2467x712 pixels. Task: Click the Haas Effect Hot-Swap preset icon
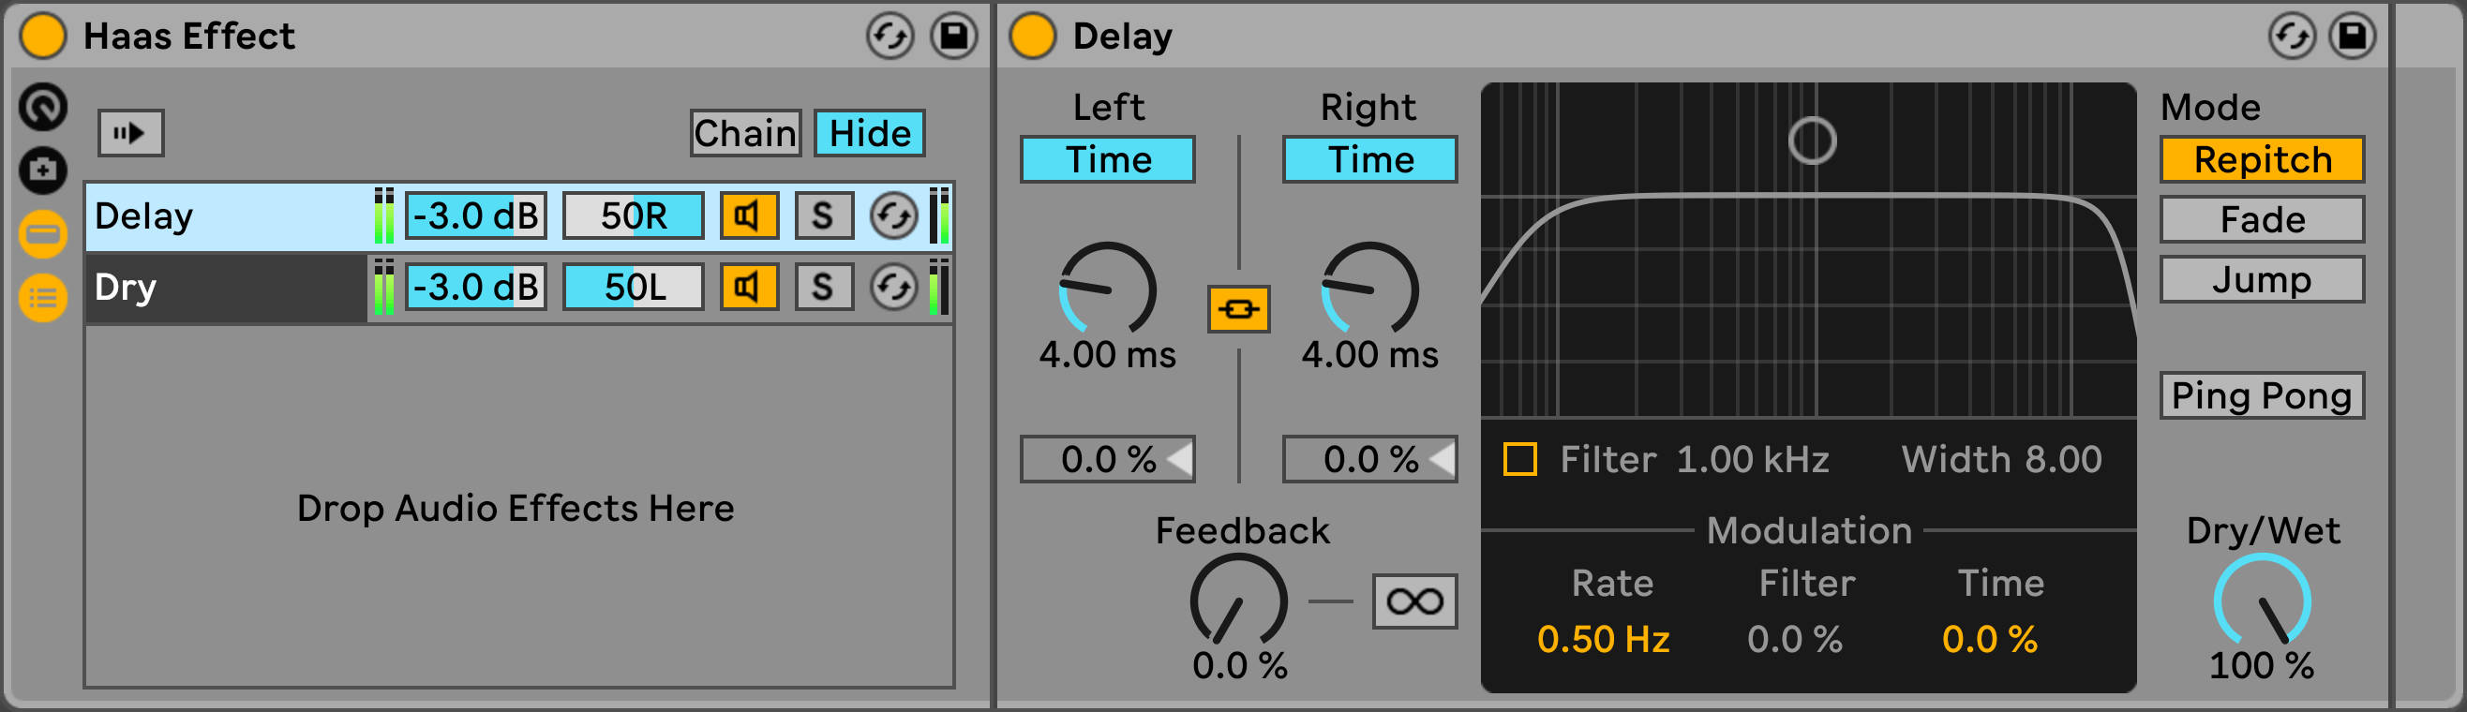(890, 37)
